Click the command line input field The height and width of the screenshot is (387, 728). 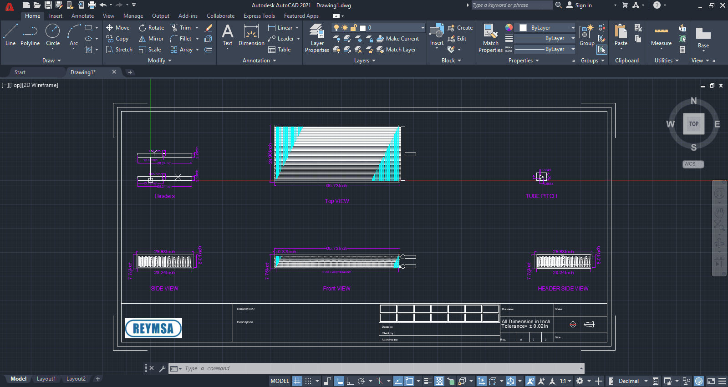pos(376,368)
